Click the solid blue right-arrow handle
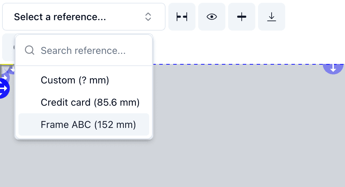 (3, 89)
